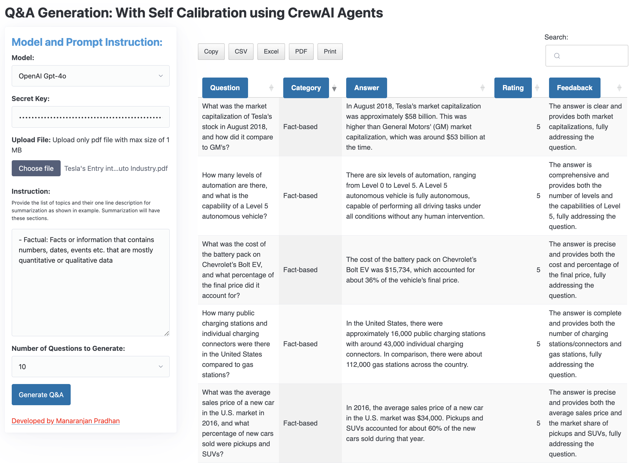This screenshot has height=463, width=630.
Task: Click the PDF export icon
Action: (300, 51)
